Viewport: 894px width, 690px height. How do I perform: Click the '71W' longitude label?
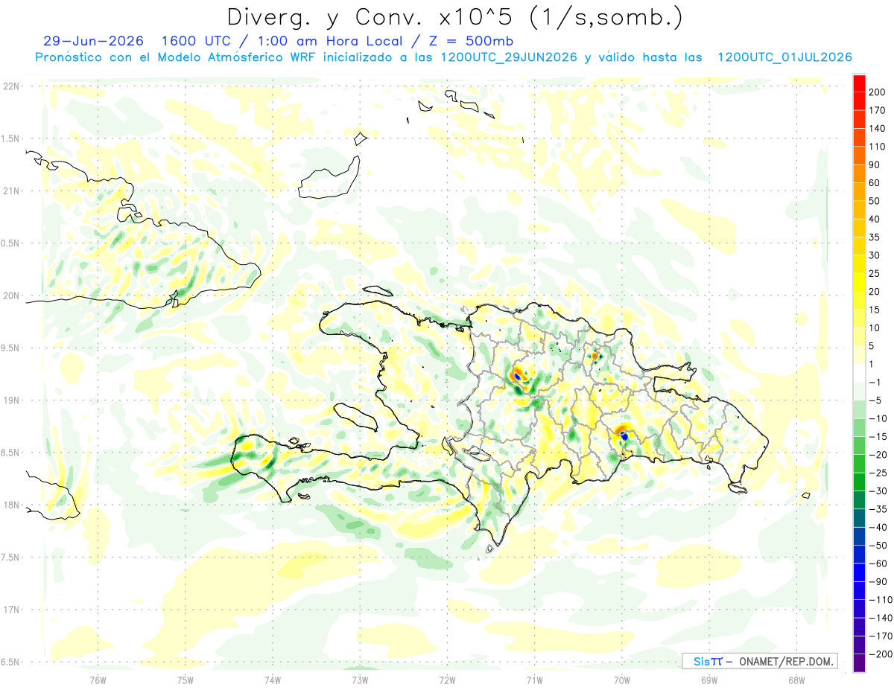(x=534, y=680)
